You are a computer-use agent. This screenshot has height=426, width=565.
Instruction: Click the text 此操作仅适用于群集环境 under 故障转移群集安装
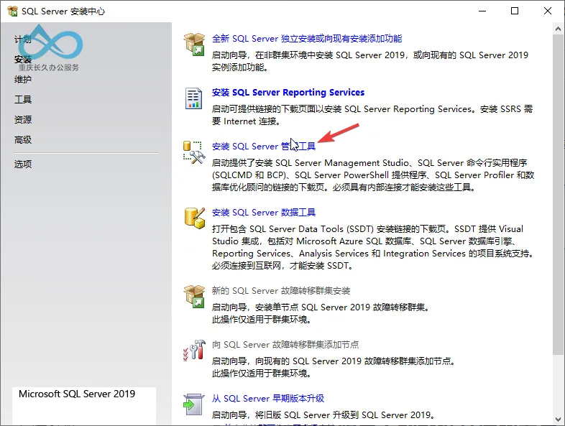pos(261,320)
